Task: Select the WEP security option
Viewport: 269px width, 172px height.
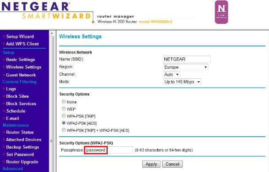Action: coord(64,109)
